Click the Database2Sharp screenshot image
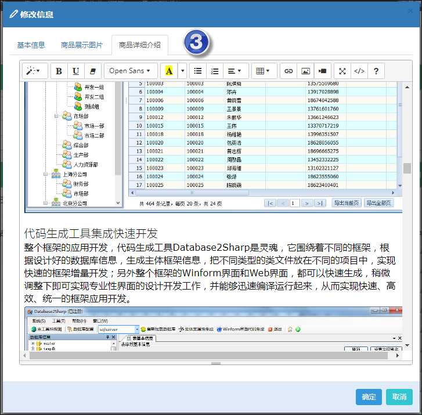Screen dimensions: 422x415 (x=214, y=329)
